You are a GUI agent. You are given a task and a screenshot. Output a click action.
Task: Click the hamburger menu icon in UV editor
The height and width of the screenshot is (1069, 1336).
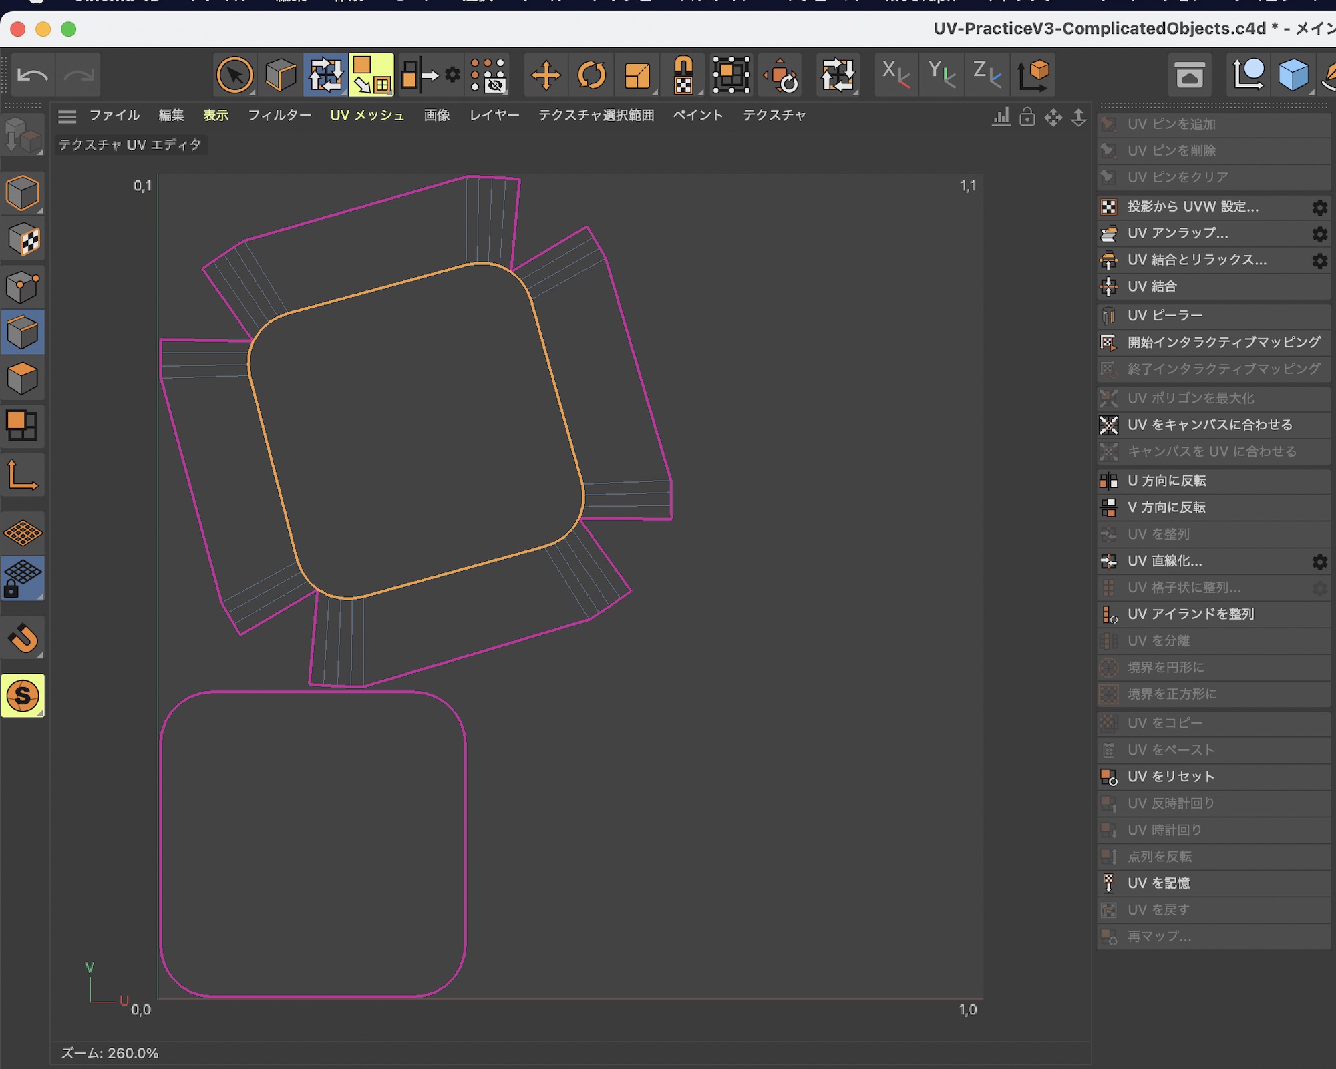pyautogui.click(x=67, y=116)
